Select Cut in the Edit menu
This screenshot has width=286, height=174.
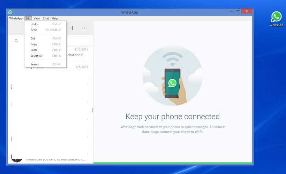tap(46, 38)
